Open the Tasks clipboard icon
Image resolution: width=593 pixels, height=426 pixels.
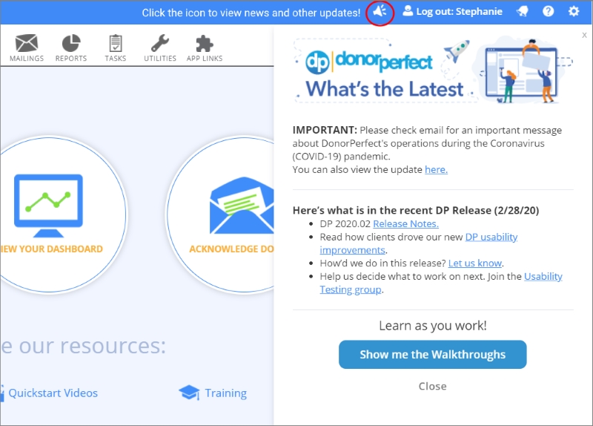point(116,43)
